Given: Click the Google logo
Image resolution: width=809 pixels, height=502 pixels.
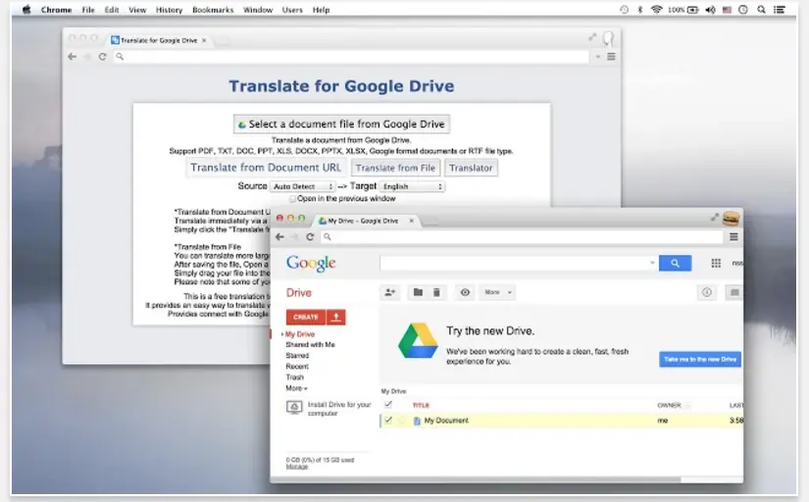Looking at the screenshot, I should coord(311,263).
